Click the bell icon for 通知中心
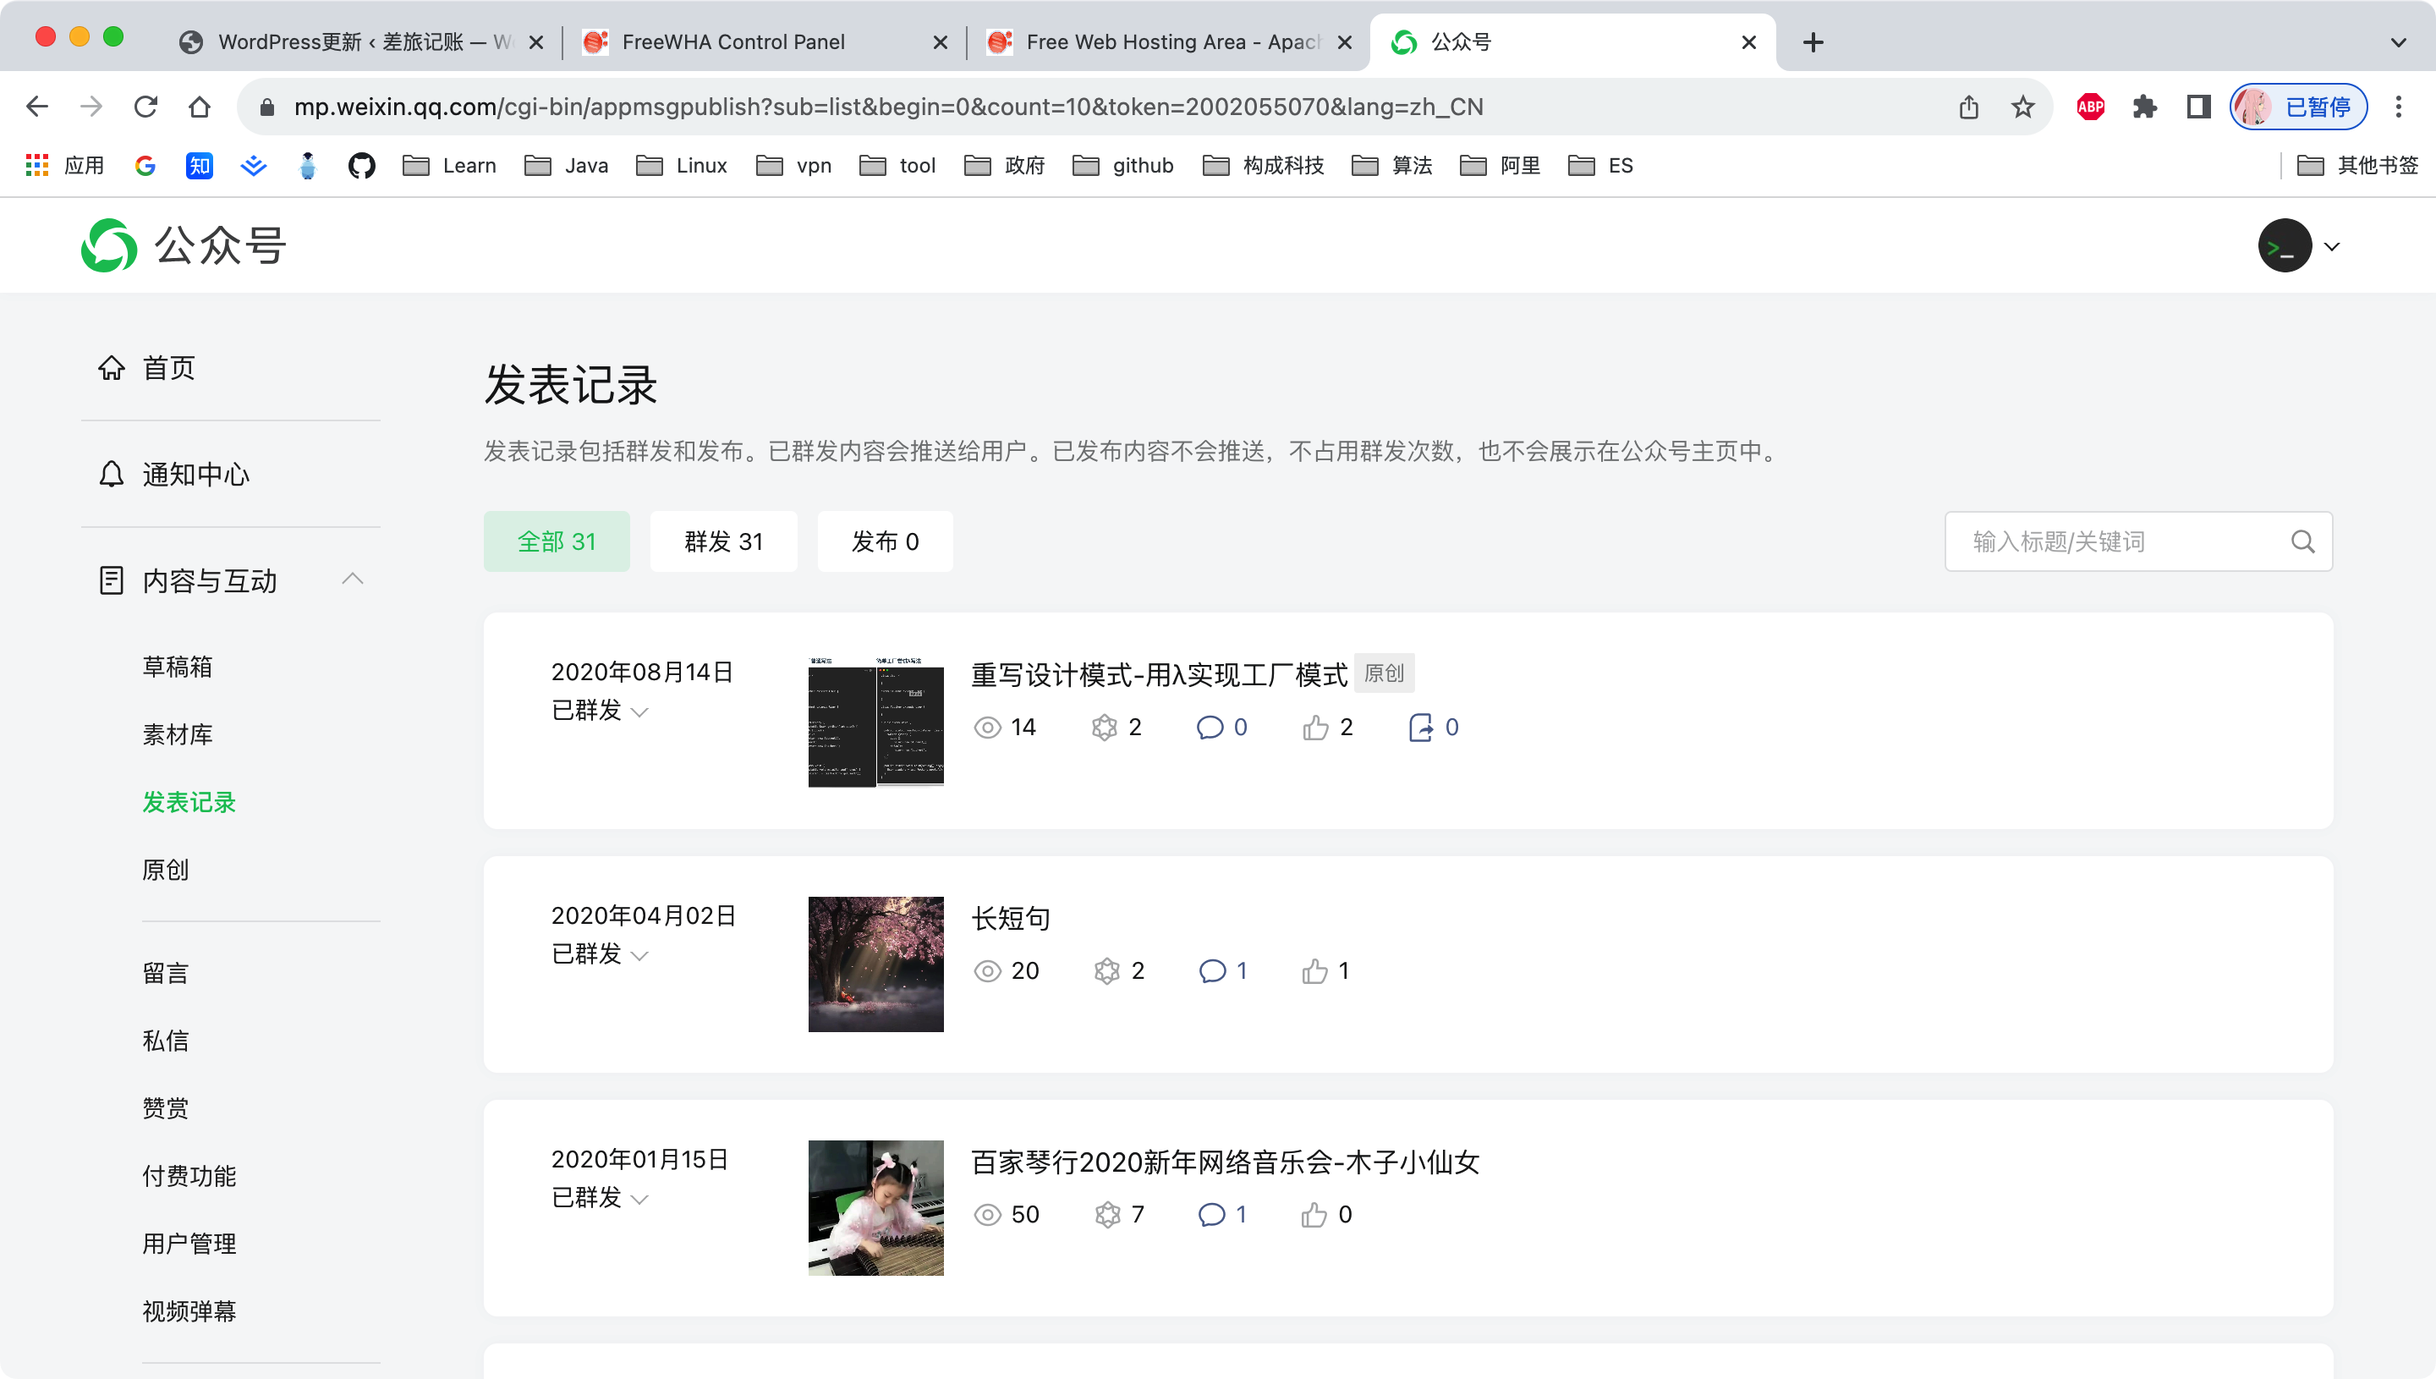 point(111,474)
